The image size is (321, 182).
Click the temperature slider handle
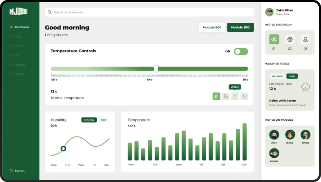(156, 68)
